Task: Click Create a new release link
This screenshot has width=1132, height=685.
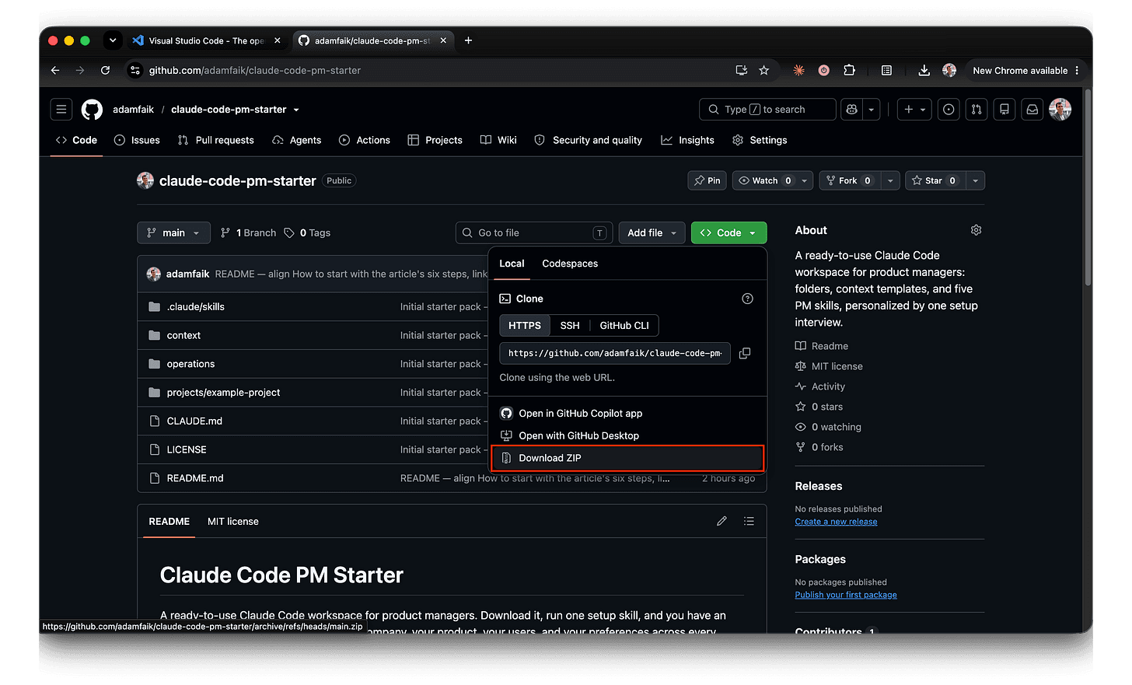Action: [836, 522]
